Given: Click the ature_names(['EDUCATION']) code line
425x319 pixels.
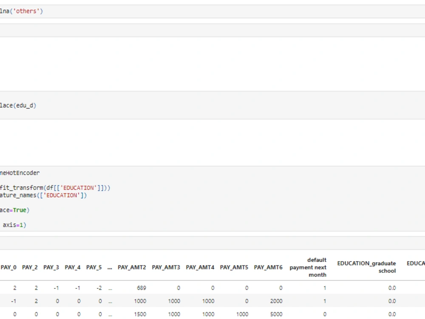Looking at the screenshot, I should (x=43, y=195).
